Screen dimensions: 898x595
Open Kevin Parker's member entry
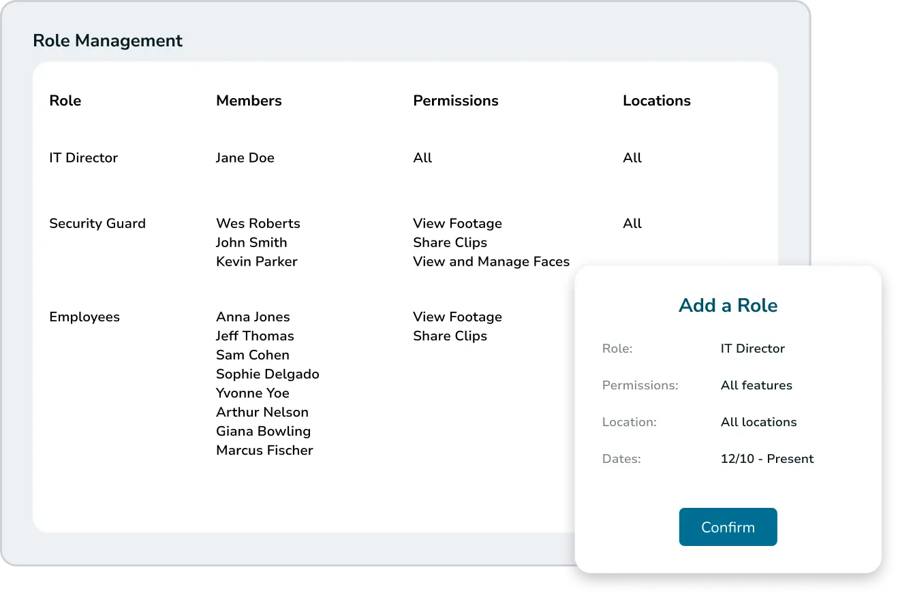[256, 262]
